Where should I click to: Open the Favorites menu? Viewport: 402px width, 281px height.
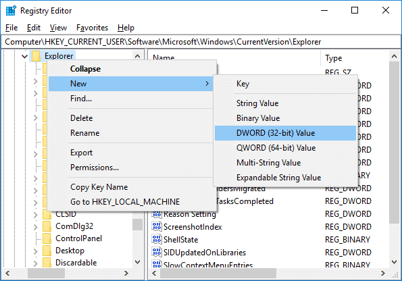pos(93,28)
